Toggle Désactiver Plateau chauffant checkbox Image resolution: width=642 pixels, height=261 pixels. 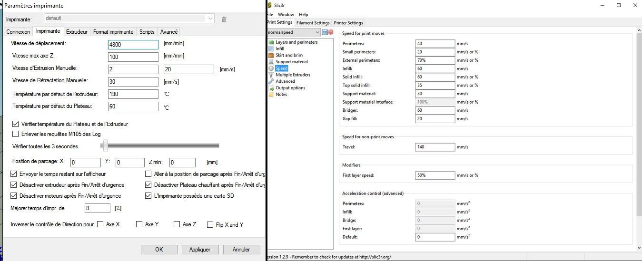[148, 185]
